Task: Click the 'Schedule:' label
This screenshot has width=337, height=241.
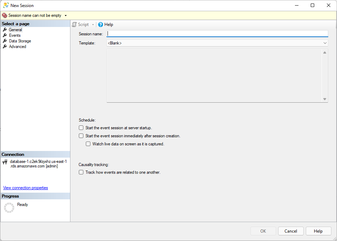Action: coord(87,120)
